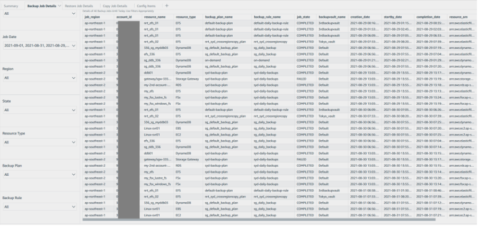Image resolution: width=478 pixels, height=226 pixels.
Task: Expand the Backup Plan filter dropdown
Action: [x=39, y=175]
